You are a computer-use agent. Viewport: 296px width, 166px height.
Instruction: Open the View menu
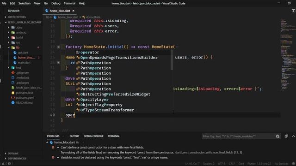[37, 3]
